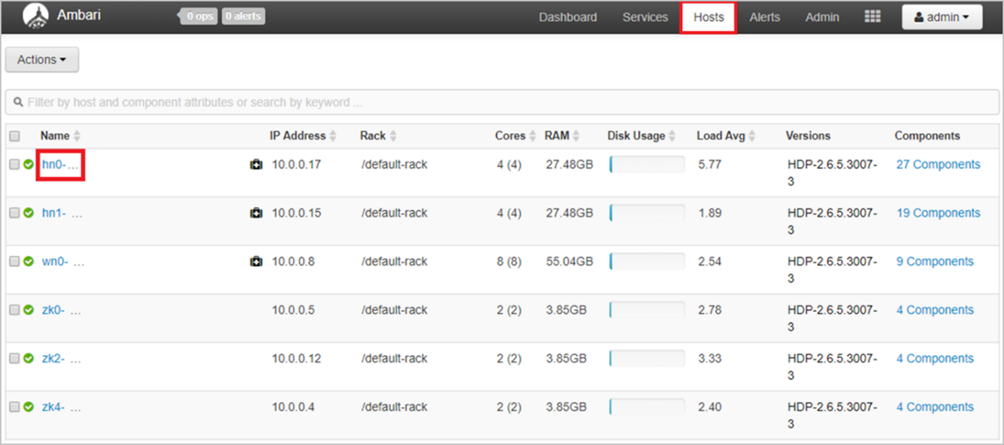
Task: Switch to the Dashboard menu item
Action: tap(567, 17)
